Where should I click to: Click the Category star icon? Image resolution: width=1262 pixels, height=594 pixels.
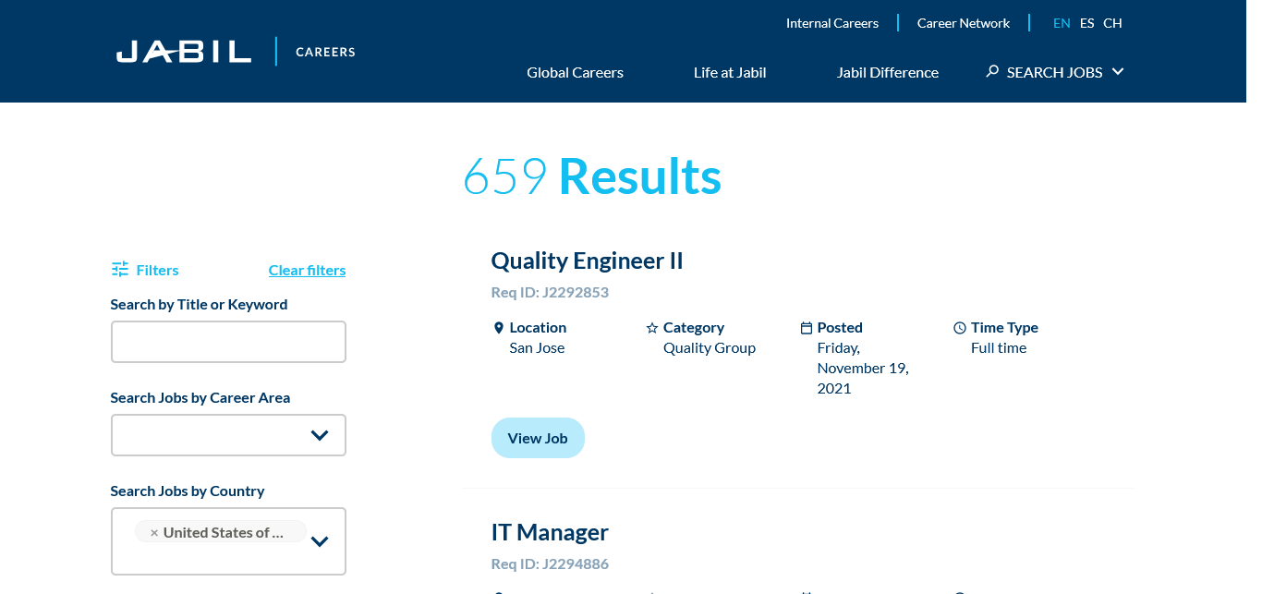pos(652,328)
